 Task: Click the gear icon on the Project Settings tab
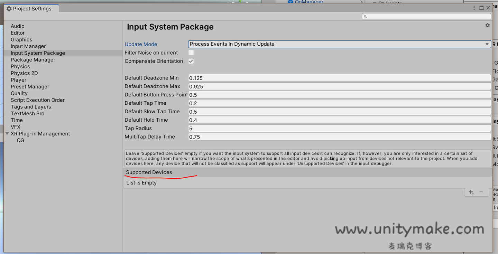(9, 8)
